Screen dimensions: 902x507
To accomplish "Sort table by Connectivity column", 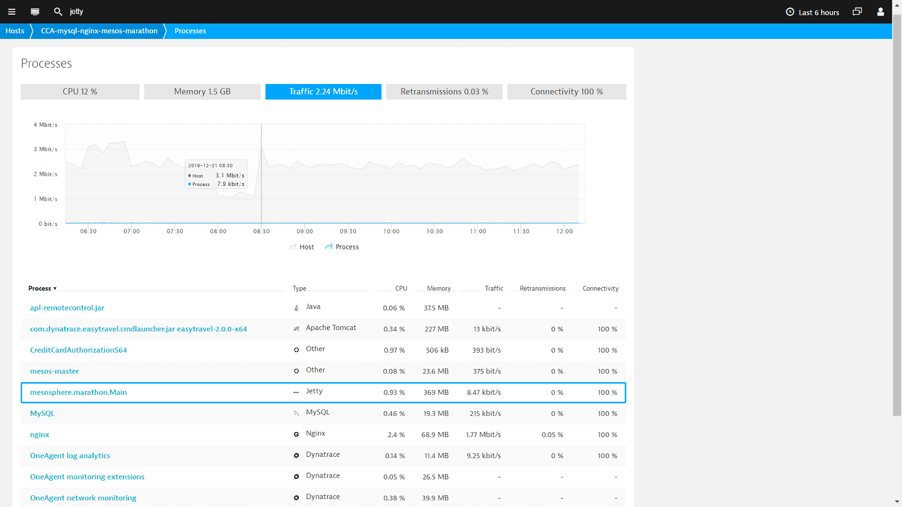I will [x=600, y=288].
